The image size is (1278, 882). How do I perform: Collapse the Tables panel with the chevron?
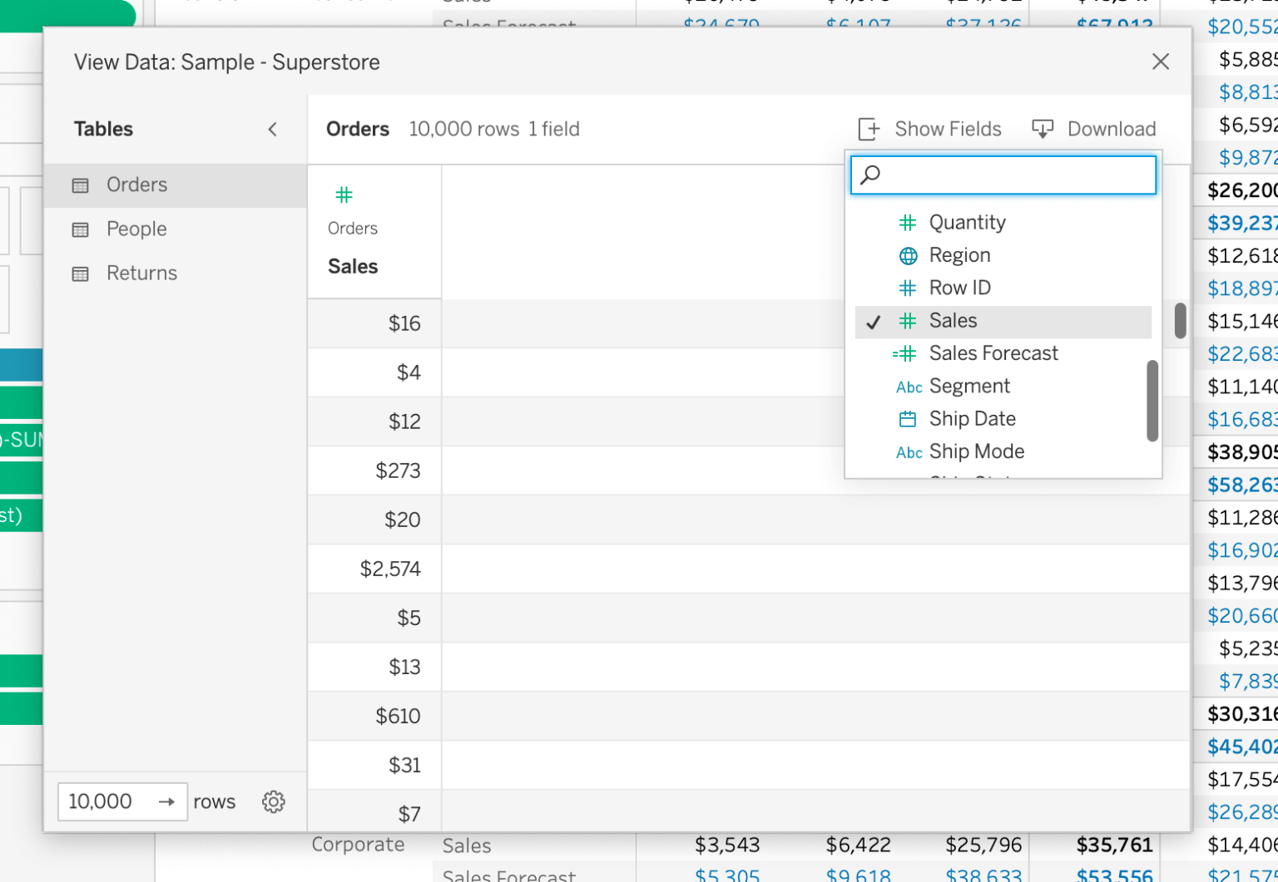click(x=273, y=130)
